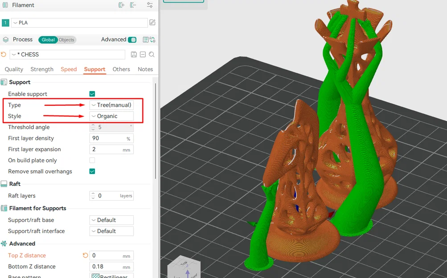Add a new filament slot
Image resolution: width=447 pixels, height=278 pixels.
pos(121,5)
